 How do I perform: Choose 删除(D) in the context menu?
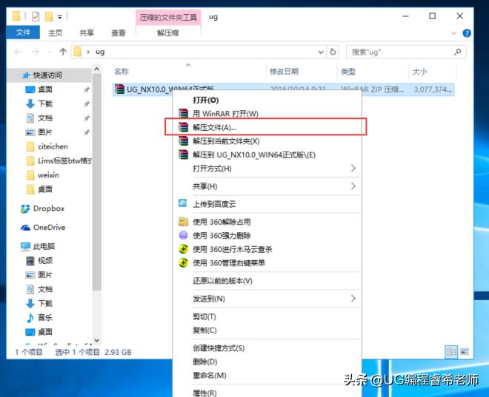[x=205, y=362]
